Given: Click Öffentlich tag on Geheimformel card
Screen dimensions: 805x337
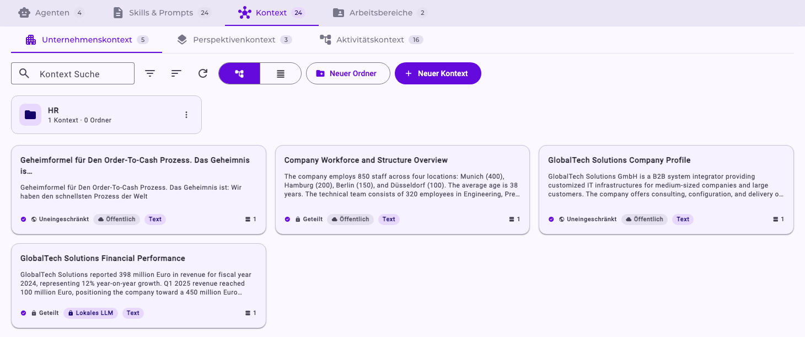Looking at the screenshot, I should [x=117, y=219].
